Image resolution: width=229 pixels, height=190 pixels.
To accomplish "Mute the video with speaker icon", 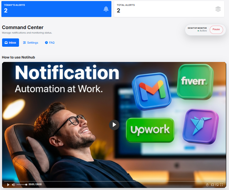I will 13,185.
